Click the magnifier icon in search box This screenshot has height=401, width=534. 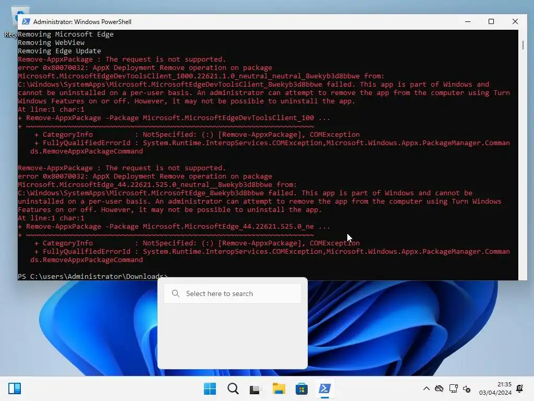coord(175,293)
